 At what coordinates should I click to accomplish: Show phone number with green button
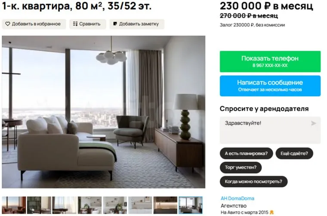coord(270,62)
